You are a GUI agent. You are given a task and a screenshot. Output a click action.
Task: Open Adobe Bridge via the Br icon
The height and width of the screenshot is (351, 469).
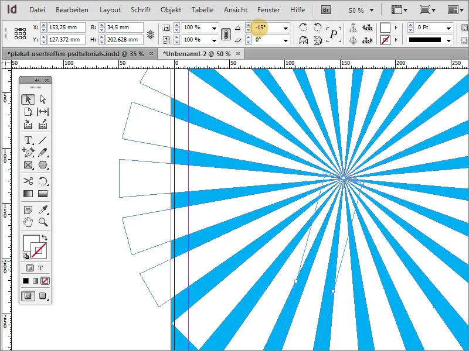pyautogui.click(x=325, y=10)
